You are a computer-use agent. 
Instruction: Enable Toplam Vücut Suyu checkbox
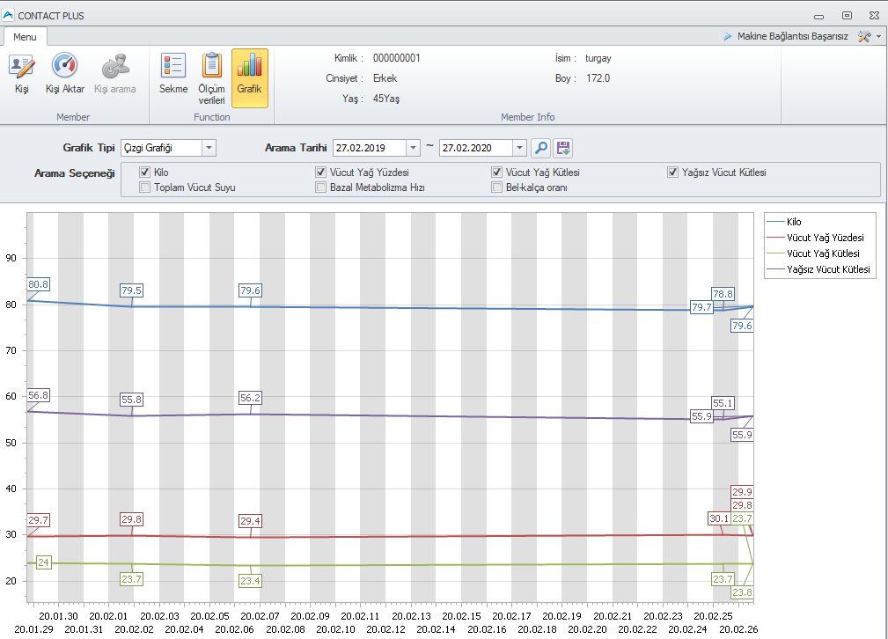pyautogui.click(x=145, y=187)
